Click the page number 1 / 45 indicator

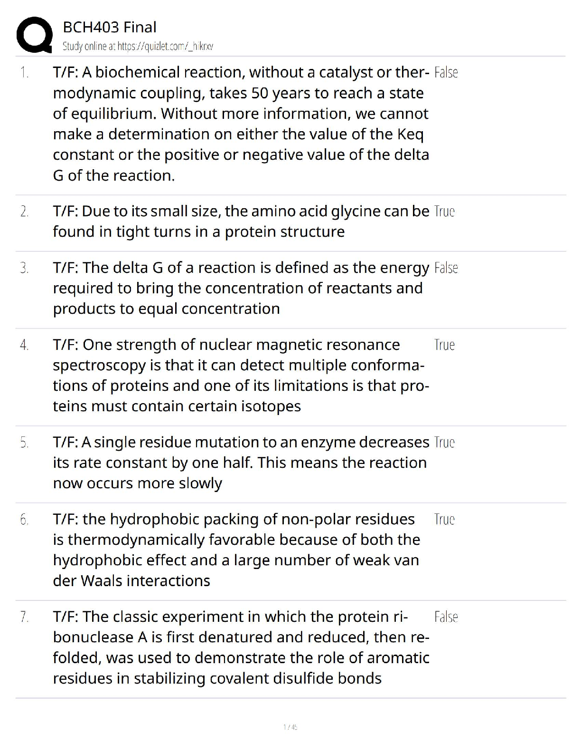click(290, 727)
